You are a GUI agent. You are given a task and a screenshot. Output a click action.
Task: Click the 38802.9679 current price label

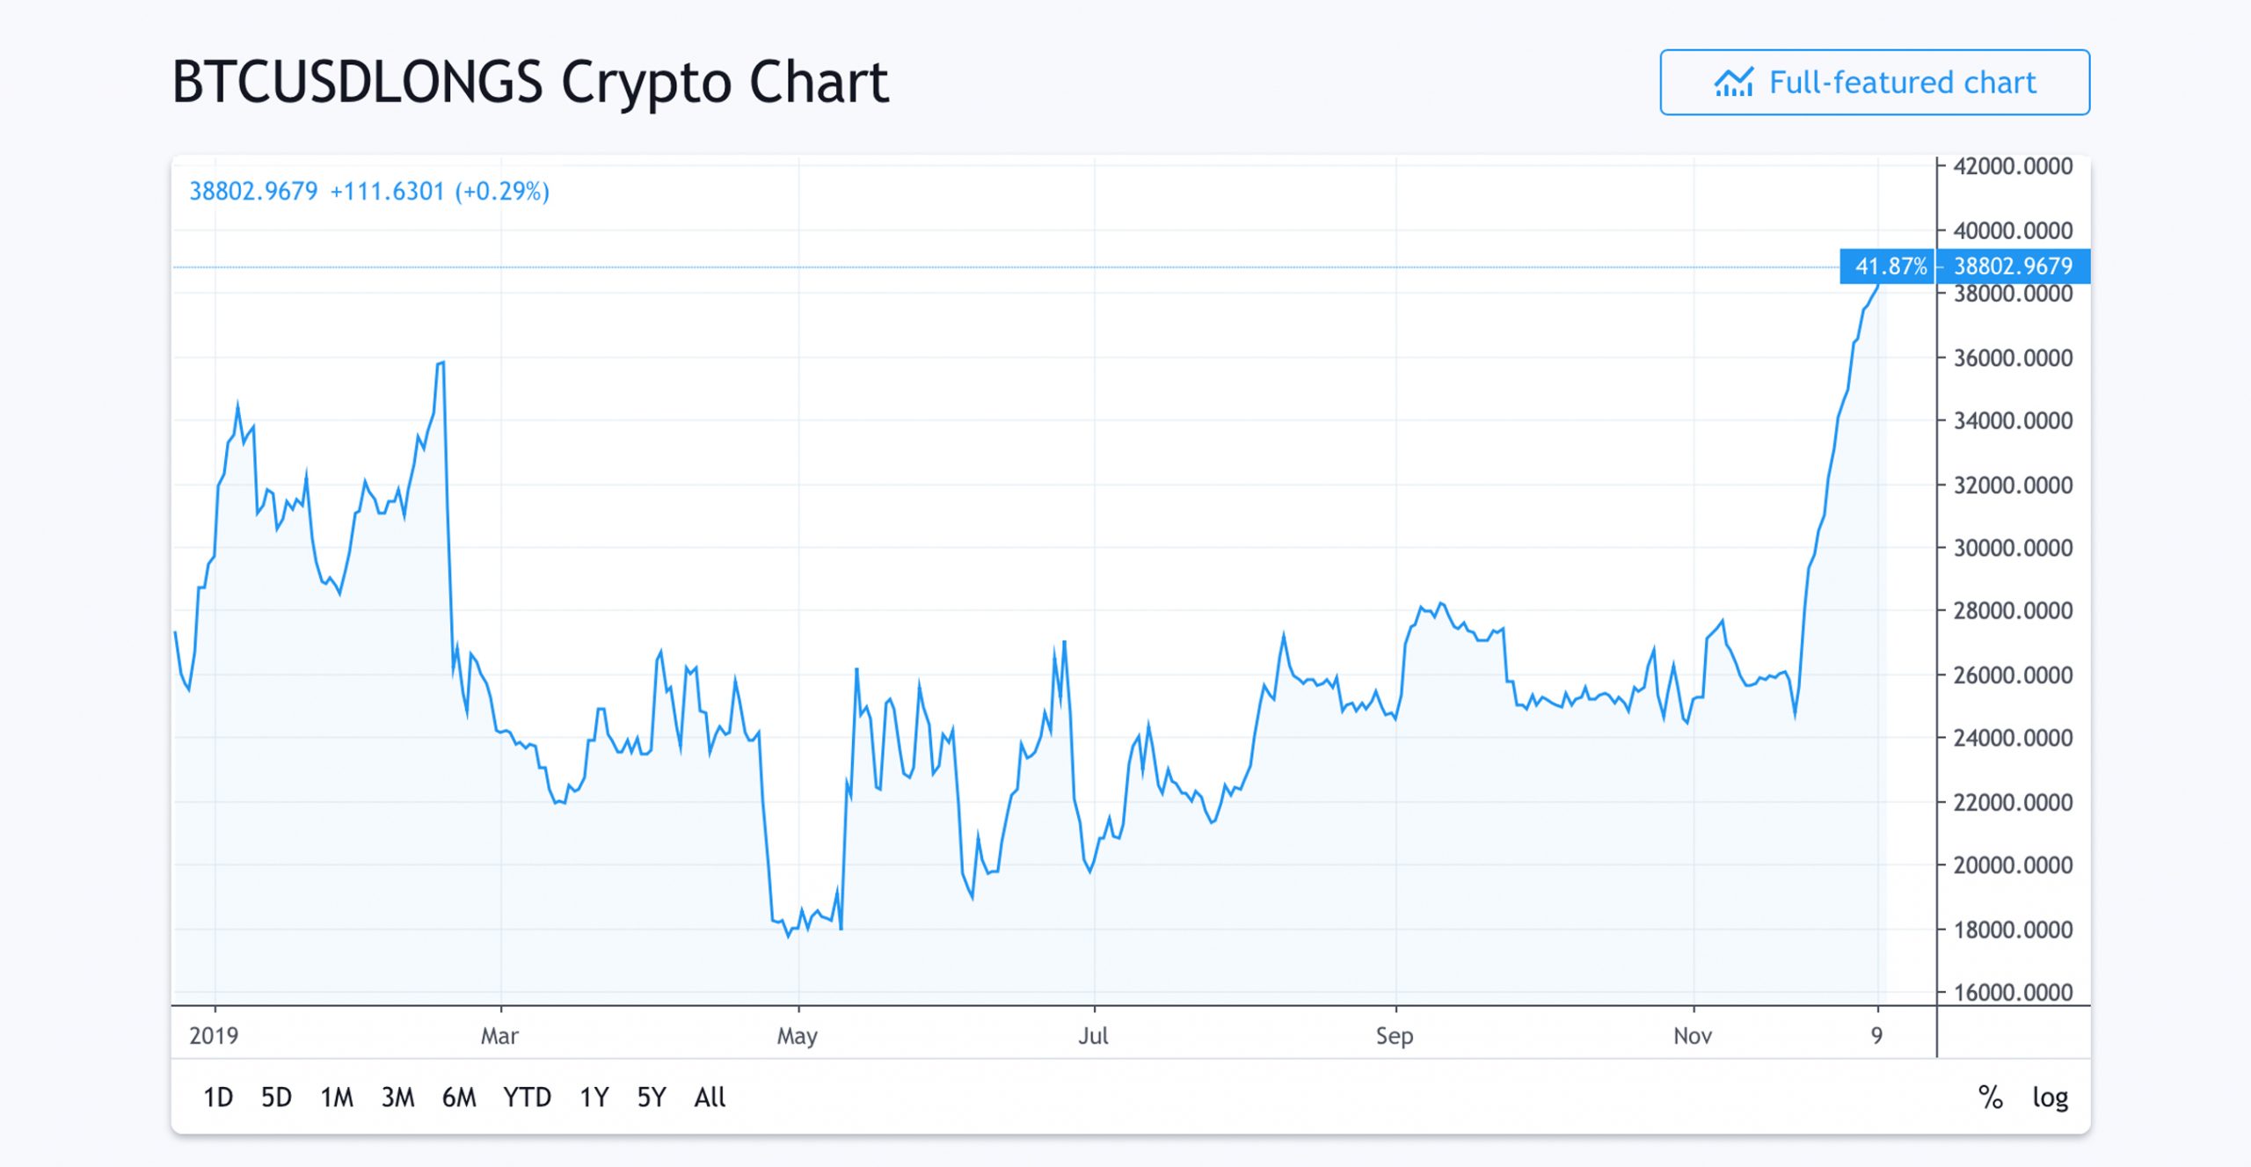tap(2013, 266)
